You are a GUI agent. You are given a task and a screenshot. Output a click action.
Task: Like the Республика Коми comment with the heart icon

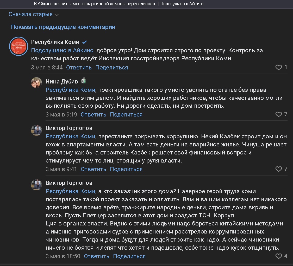coord(278,68)
